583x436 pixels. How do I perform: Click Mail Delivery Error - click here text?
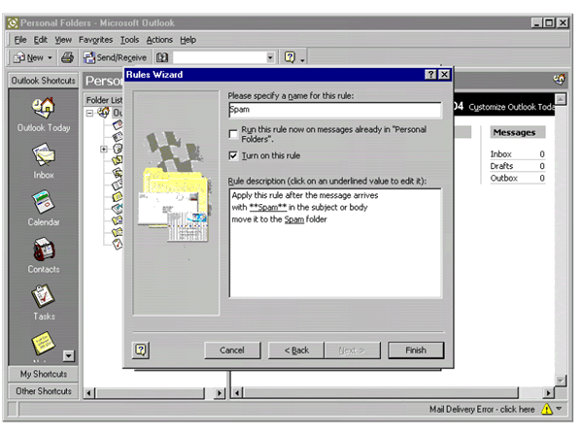pyautogui.click(x=482, y=409)
